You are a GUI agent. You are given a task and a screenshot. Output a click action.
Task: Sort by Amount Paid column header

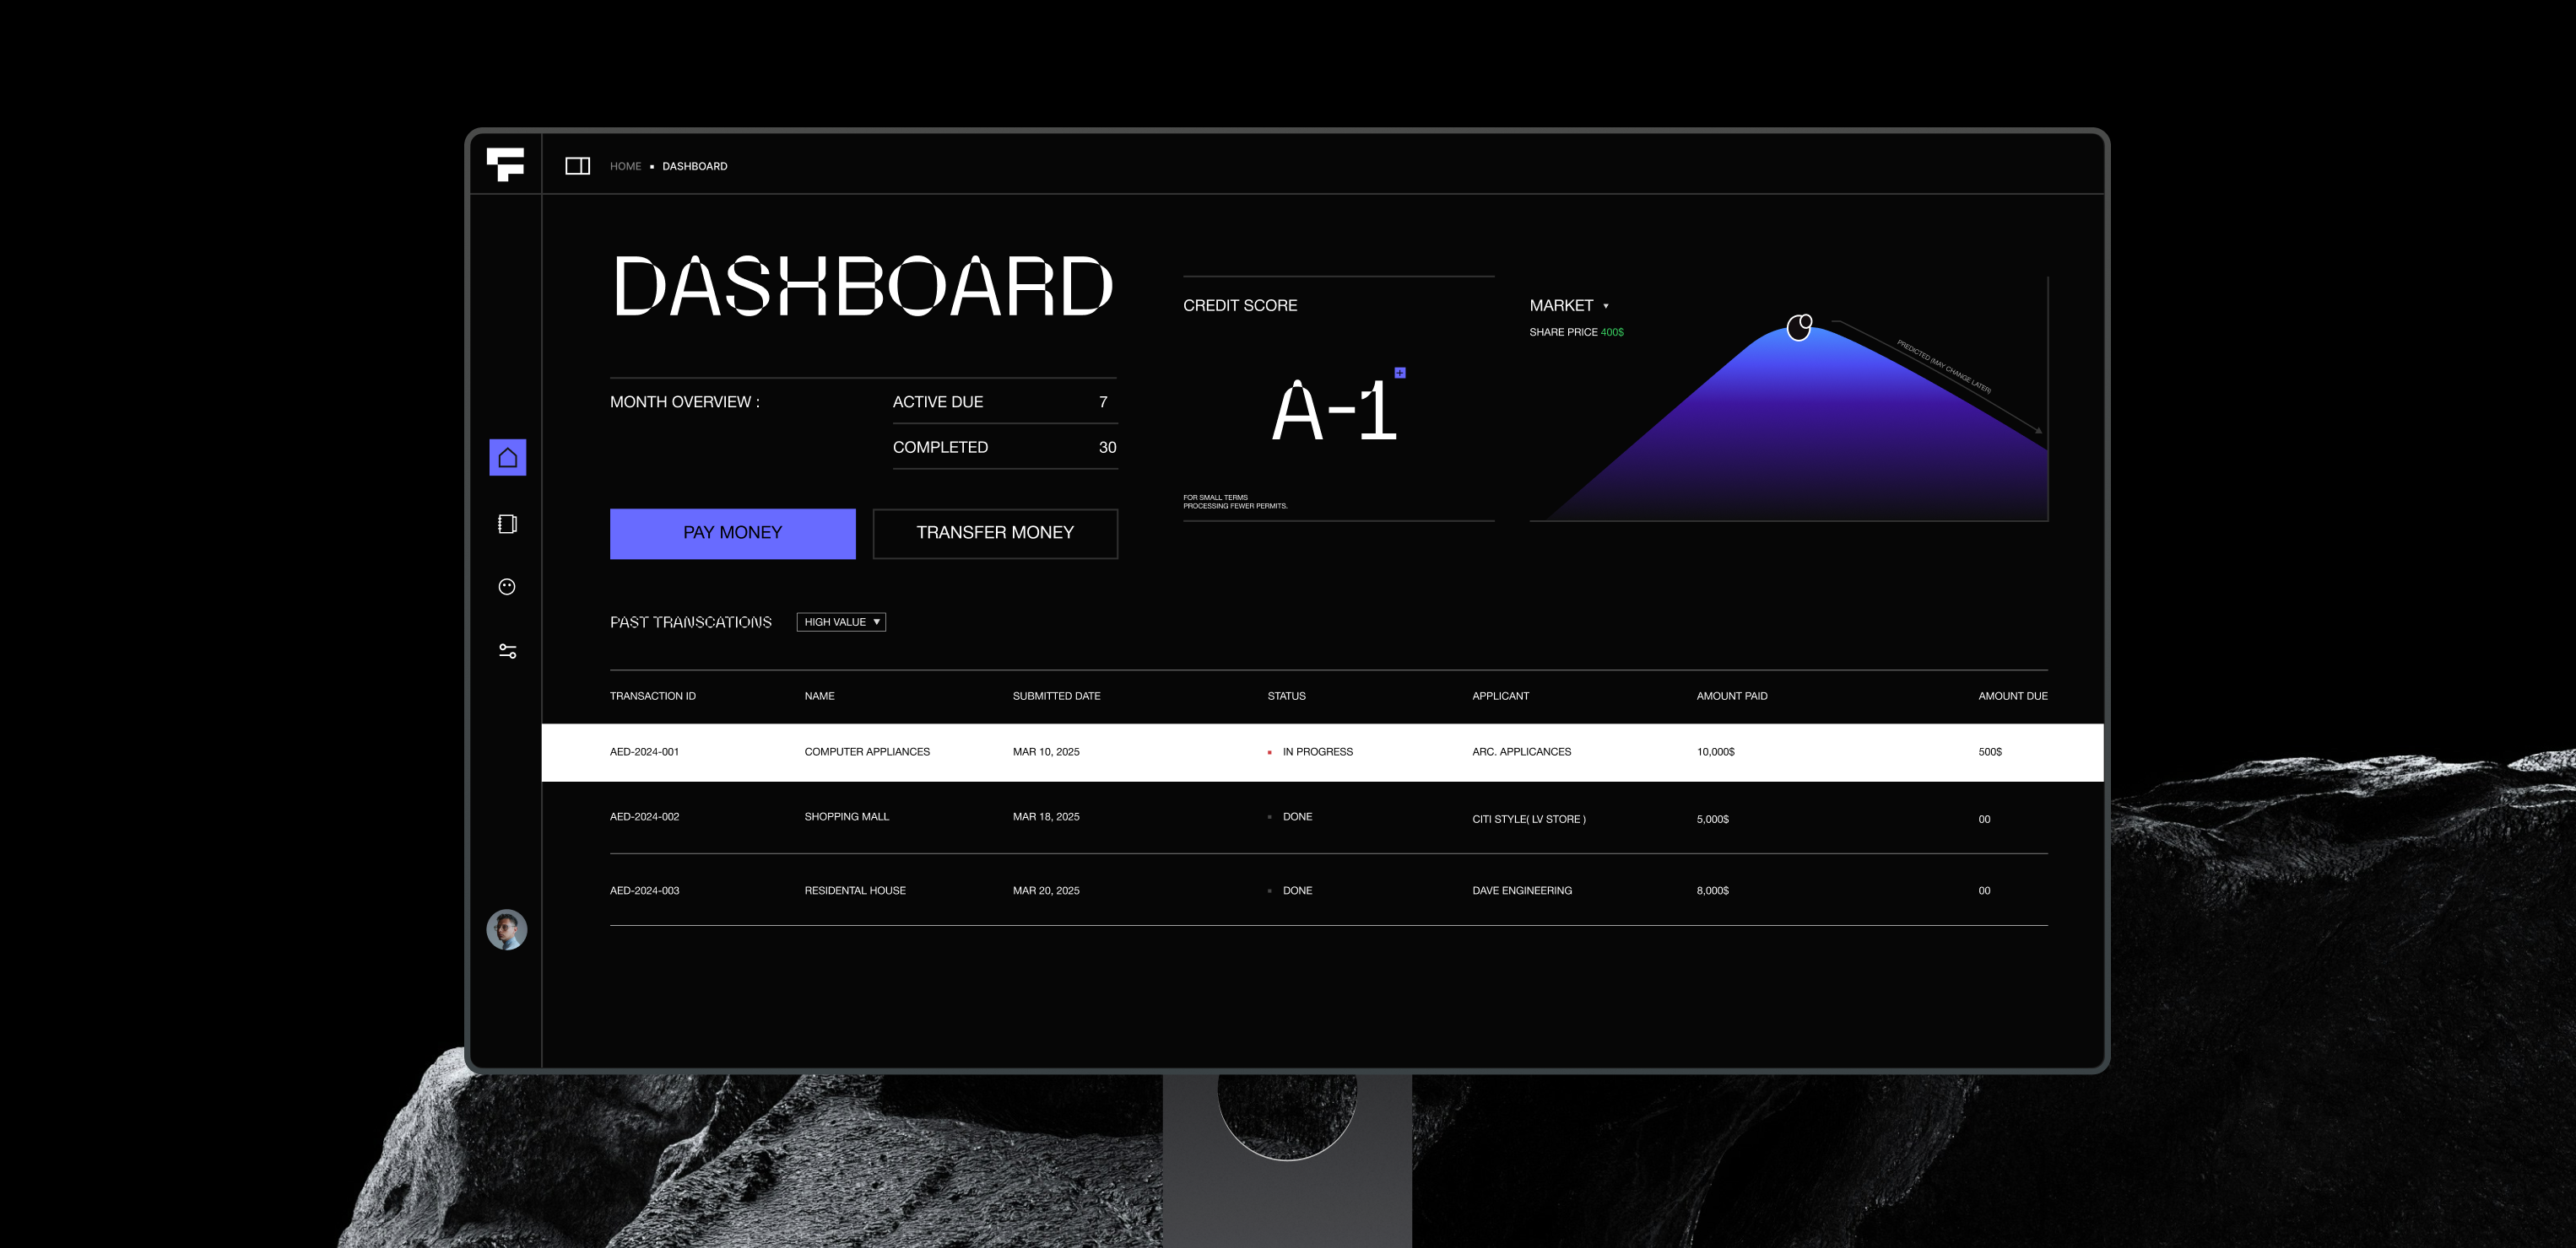click(1731, 696)
